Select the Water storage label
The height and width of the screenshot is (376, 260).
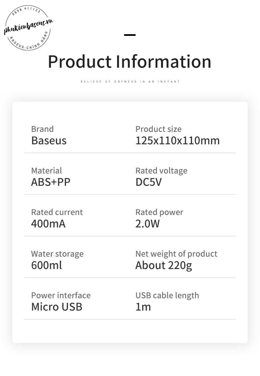(57, 254)
